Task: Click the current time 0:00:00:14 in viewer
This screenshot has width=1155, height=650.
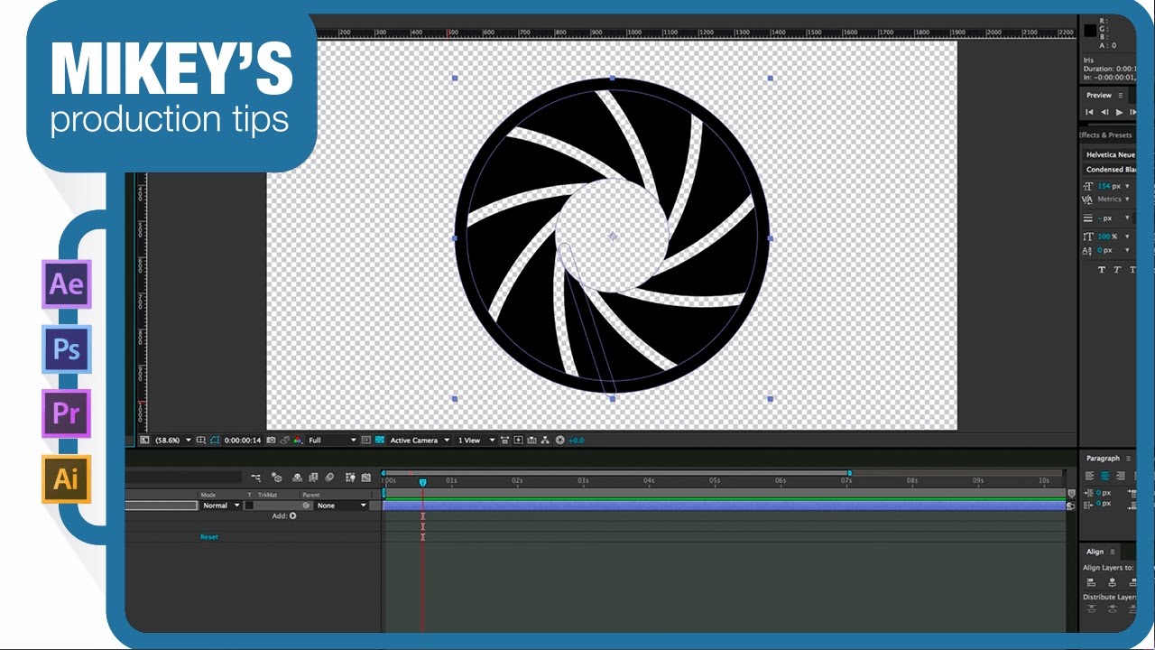Action: 243,440
